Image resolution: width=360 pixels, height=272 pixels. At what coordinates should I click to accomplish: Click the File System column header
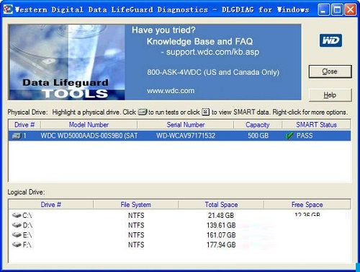coord(136,205)
